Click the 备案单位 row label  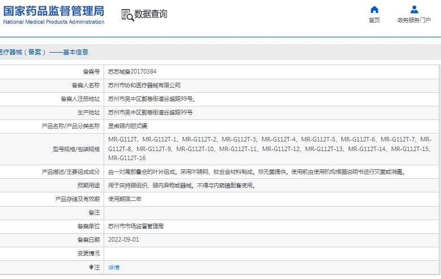(x=88, y=226)
